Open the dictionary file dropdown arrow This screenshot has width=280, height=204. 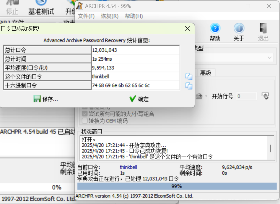click(206, 96)
